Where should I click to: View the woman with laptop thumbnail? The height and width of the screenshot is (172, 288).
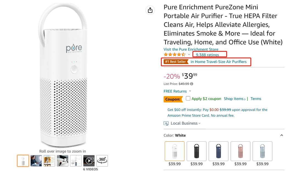36,161
